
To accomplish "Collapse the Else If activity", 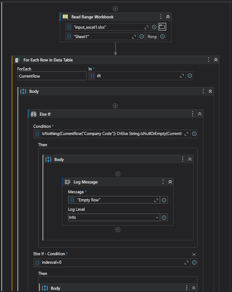I will pyautogui.click(x=200, y=114).
